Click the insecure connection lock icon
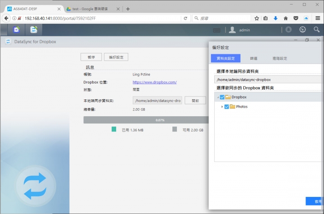The height and width of the screenshot is (214, 324). pos(19,18)
